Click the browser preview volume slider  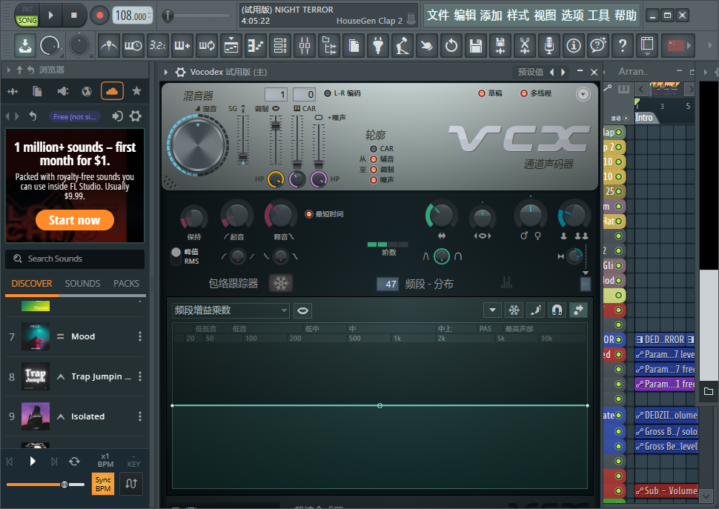[x=45, y=485]
